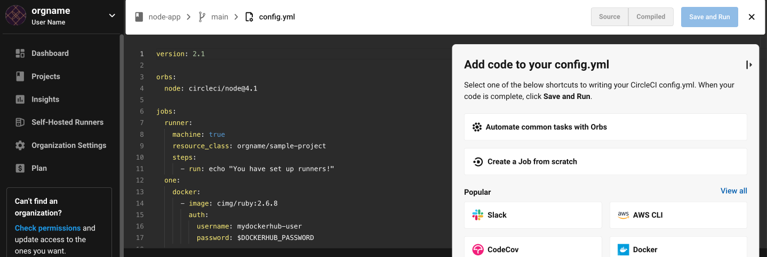Open the organization switcher dropdown chevron
Screen dimensions: 767x257
click(112, 15)
